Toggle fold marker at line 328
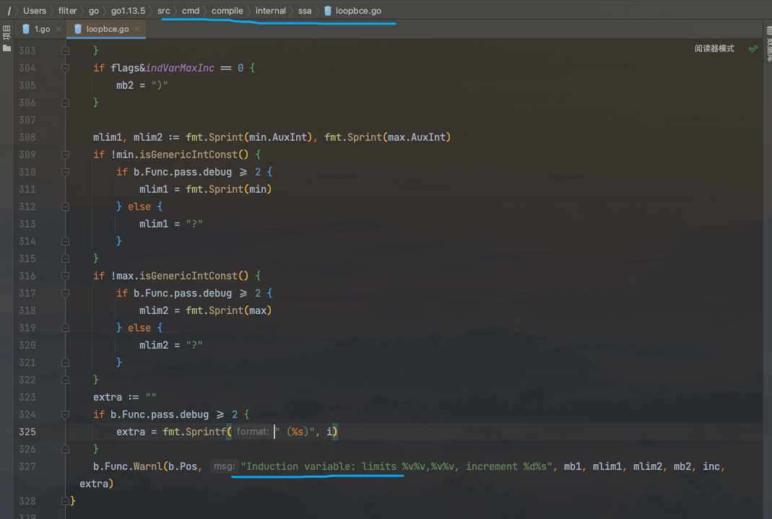The height and width of the screenshot is (519, 772). click(65, 501)
